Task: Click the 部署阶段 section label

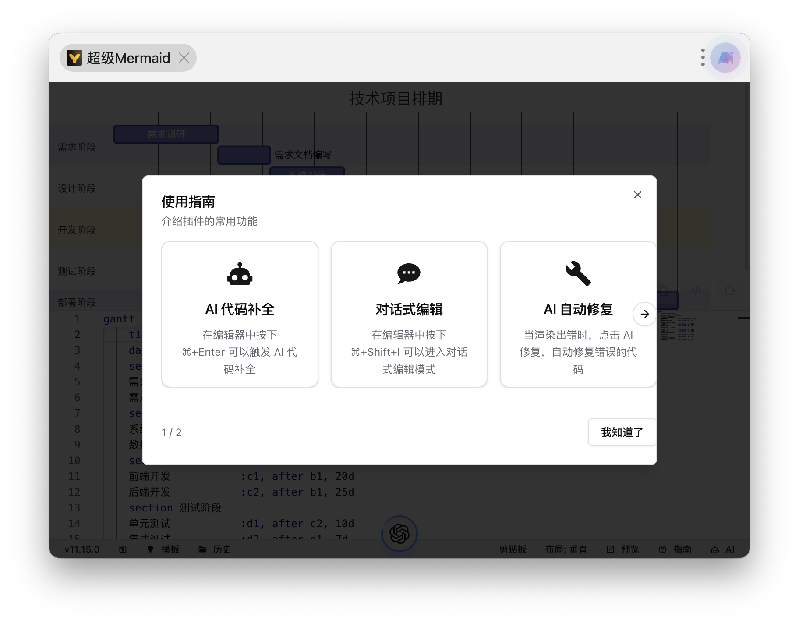Action: coord(77,302)
